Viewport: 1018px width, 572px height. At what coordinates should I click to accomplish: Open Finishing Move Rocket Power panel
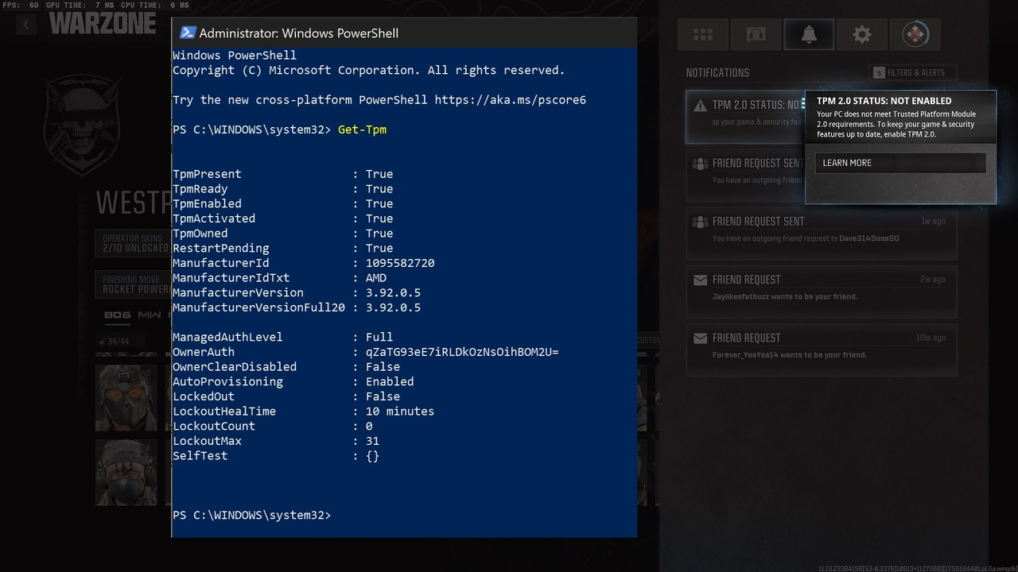coord(133,284)
